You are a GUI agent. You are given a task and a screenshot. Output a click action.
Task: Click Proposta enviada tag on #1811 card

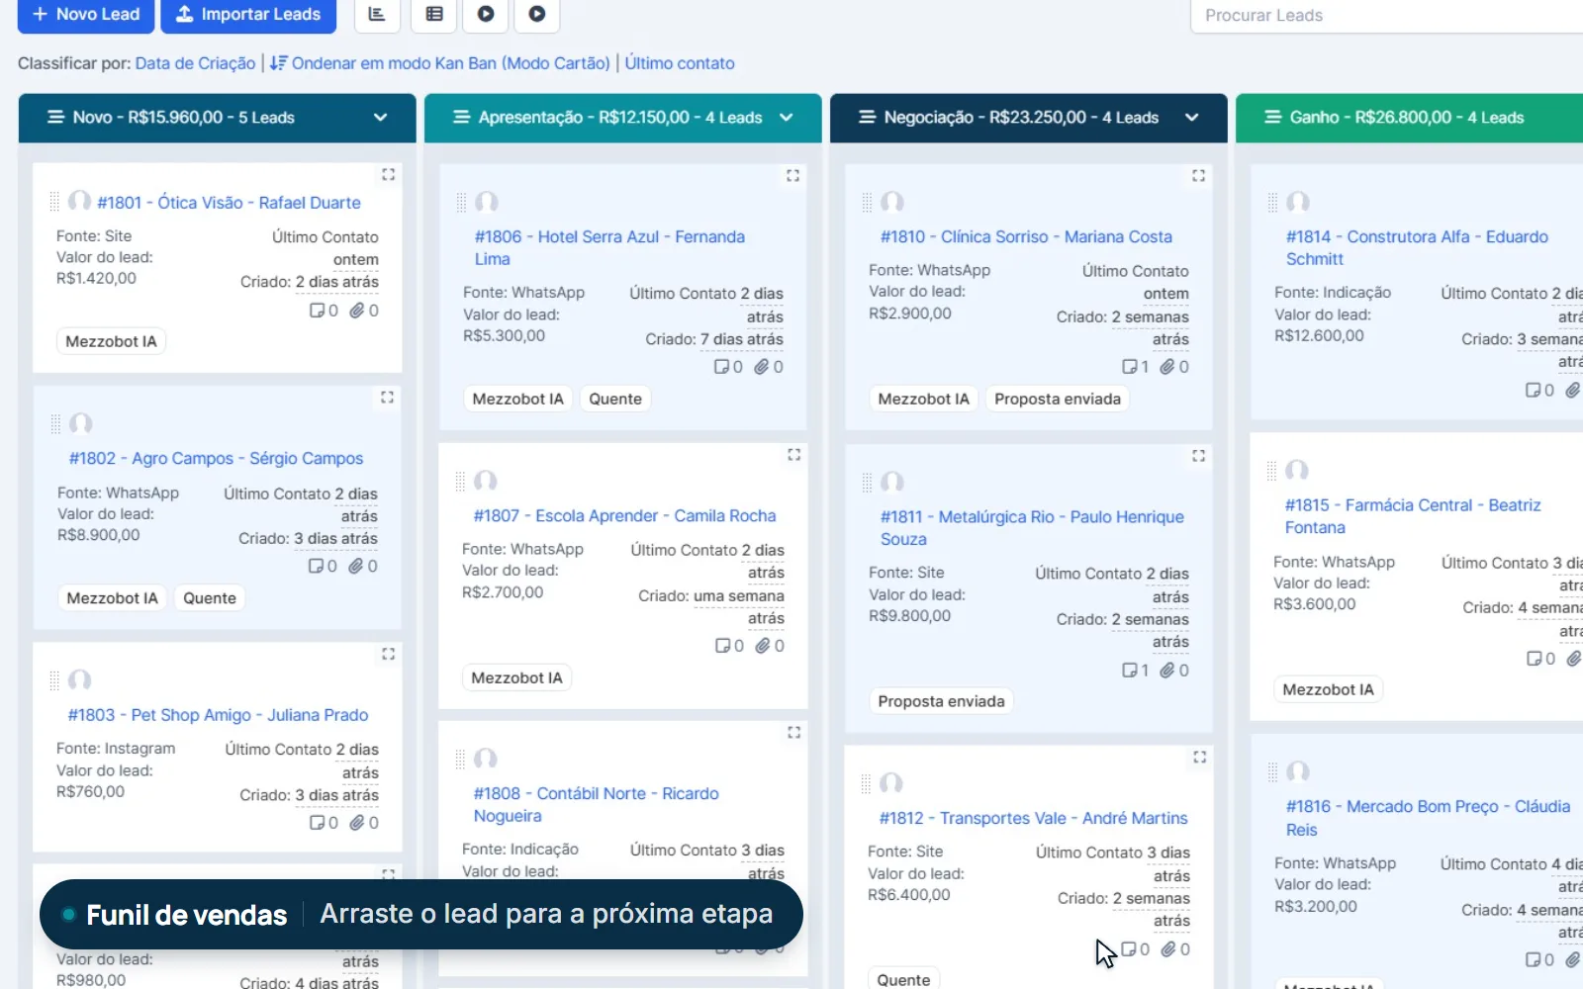941,701
